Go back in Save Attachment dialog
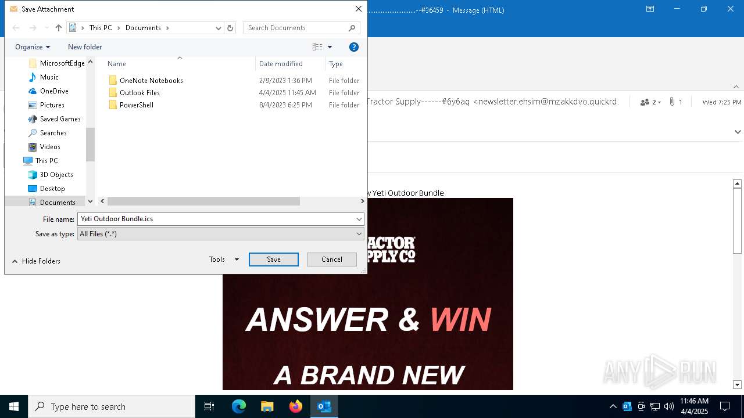The width and height of the screenshot is (744, 418). pyautogui.click(x=16, y=28)
